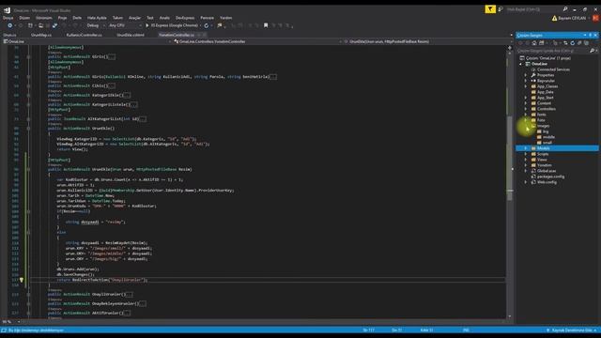
Task: Select Global.asax file
Action: click(547, 171)
